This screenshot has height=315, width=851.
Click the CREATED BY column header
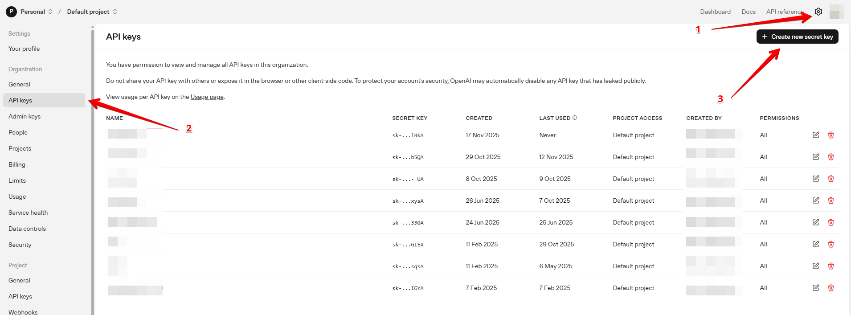[704, 118]
